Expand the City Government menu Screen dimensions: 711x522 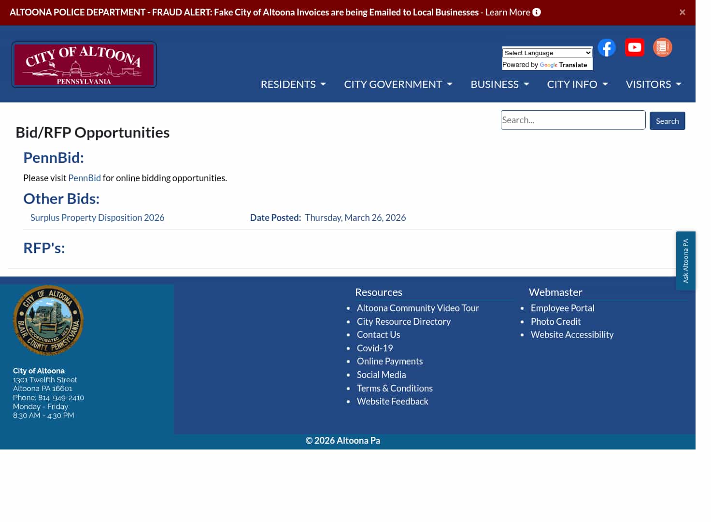tap(398, 84)
